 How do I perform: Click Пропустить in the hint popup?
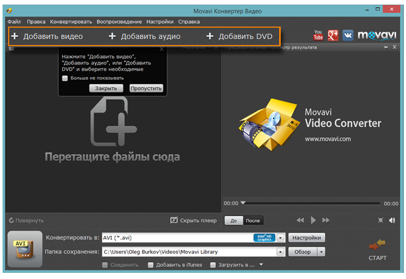pyautogui.click(x=146, y=89)
